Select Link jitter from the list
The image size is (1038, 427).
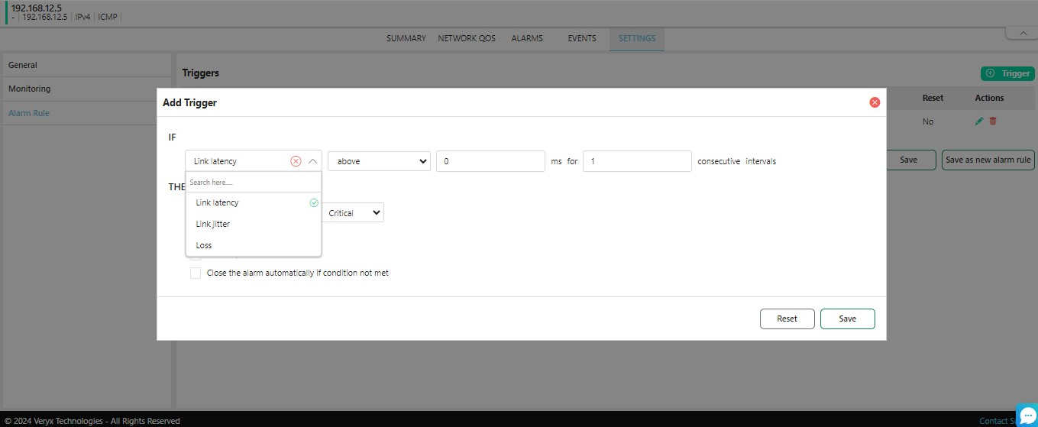point(213,224)
